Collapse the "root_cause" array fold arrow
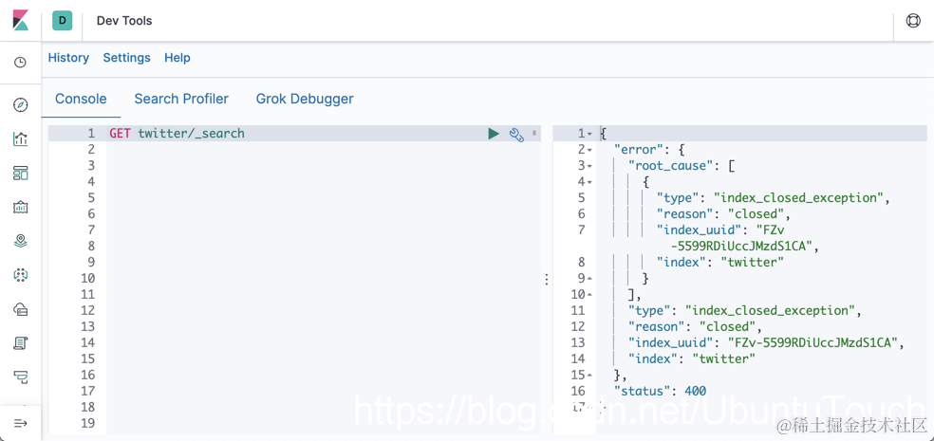 (x=589, y=166)
